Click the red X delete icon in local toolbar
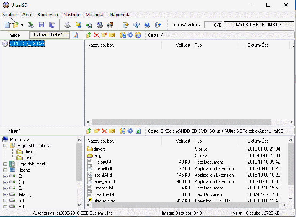The width and height of the screenshot is (296, 217). [x=104, y=131]
